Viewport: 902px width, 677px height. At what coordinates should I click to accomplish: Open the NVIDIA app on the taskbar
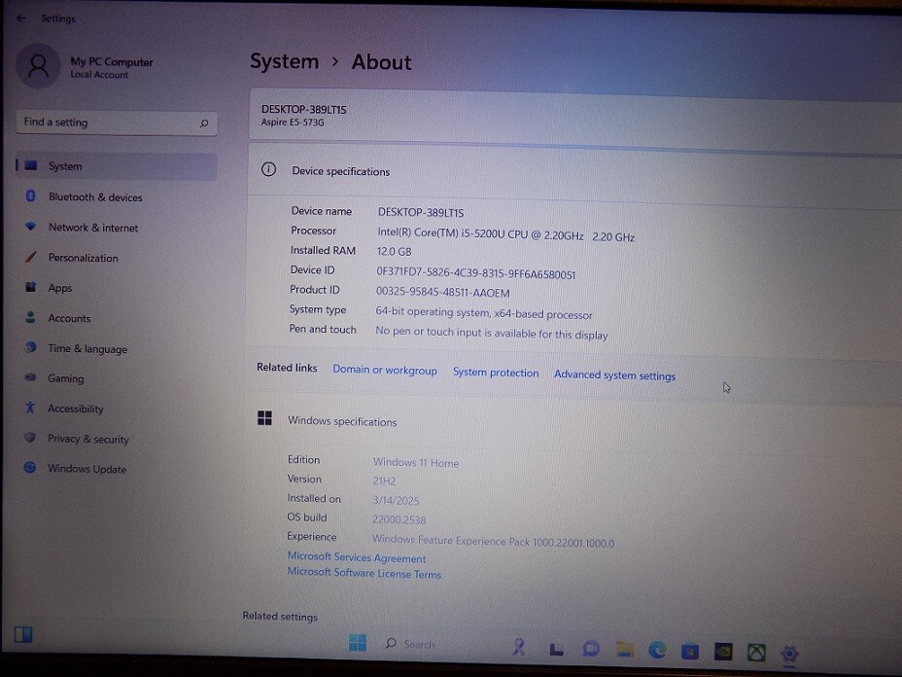pyautogui.click(x=723, y=651)
